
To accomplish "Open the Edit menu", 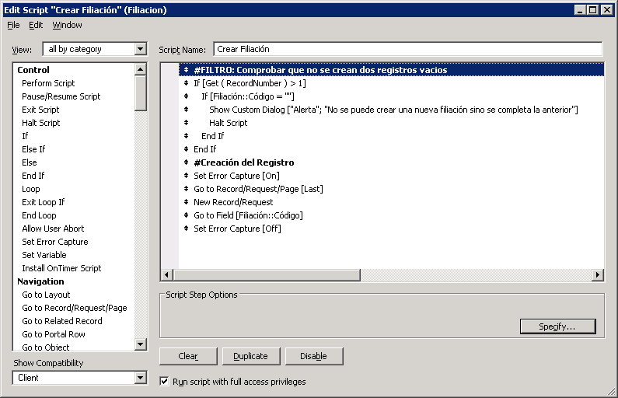I will (36, 25).
